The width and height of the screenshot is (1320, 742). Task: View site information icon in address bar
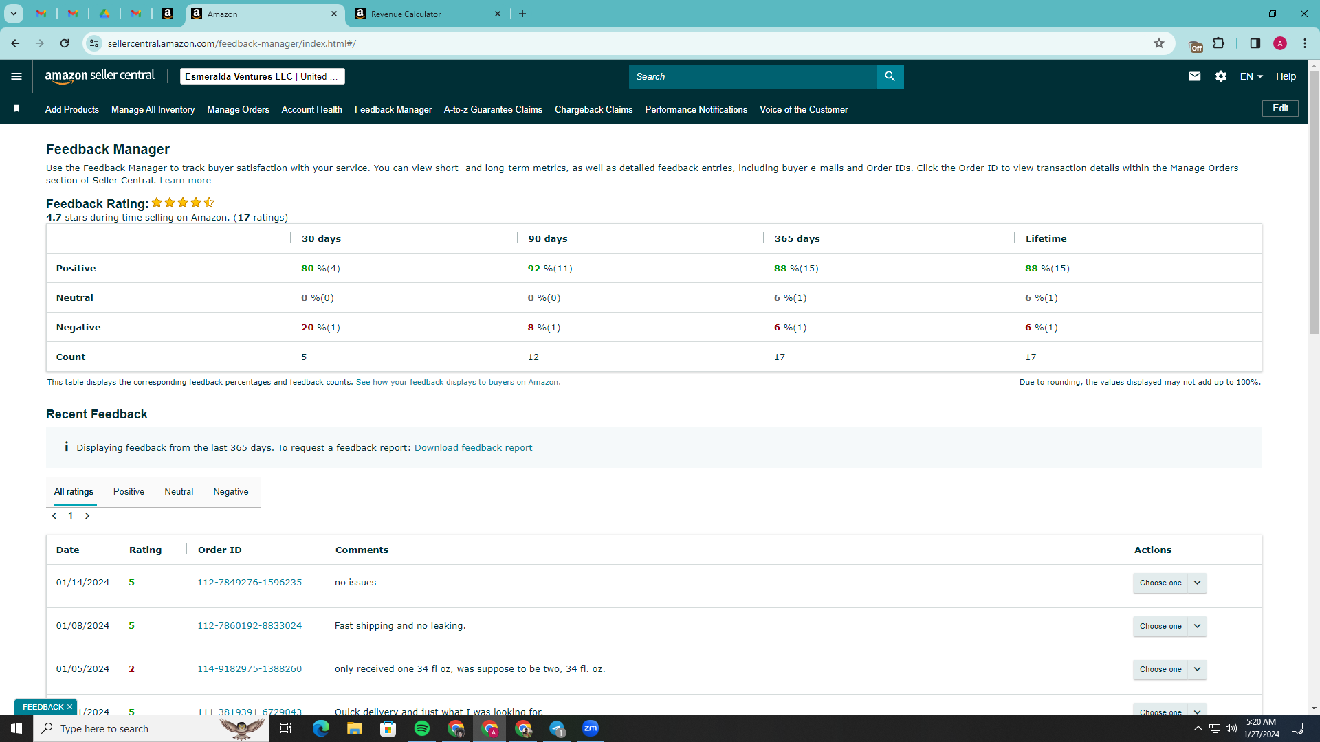point(94,43)
